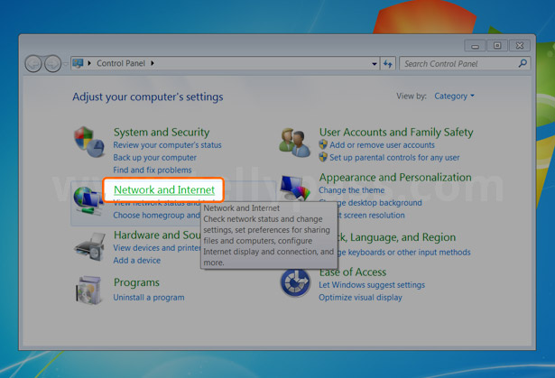Click the Forward navigation arrow button
The image size is (555, 378).
(52, 64)
